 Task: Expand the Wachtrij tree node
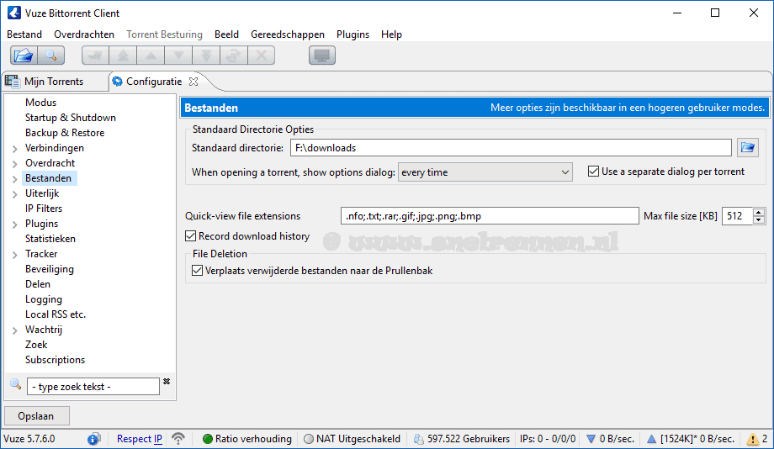tap(15, 330)
